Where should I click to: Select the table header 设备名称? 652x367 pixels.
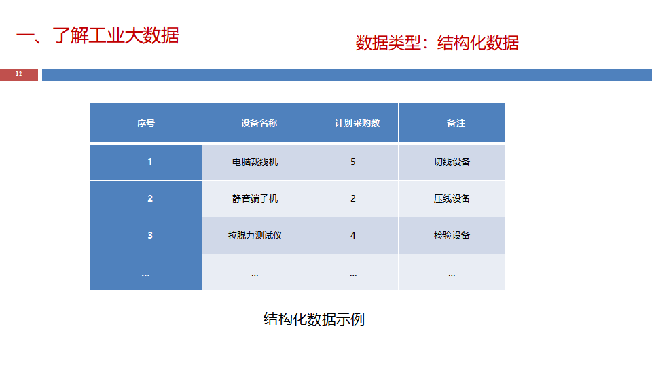point(255,123)
